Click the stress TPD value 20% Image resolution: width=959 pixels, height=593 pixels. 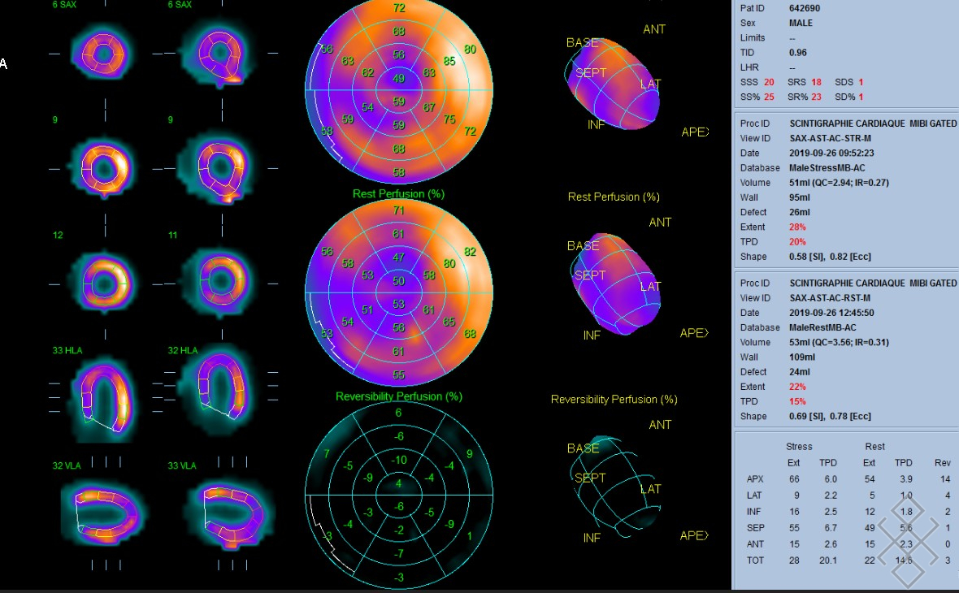(x=799, y=242)
